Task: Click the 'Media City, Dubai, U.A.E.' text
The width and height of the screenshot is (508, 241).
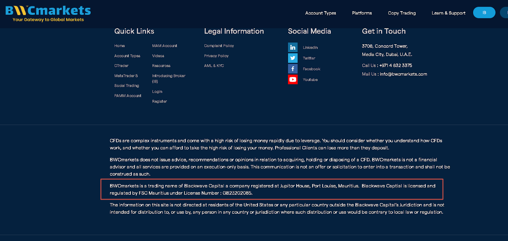Action: click(387, 54)
